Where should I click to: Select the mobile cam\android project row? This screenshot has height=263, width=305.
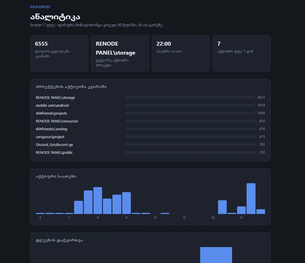click(x=150, y=105)
